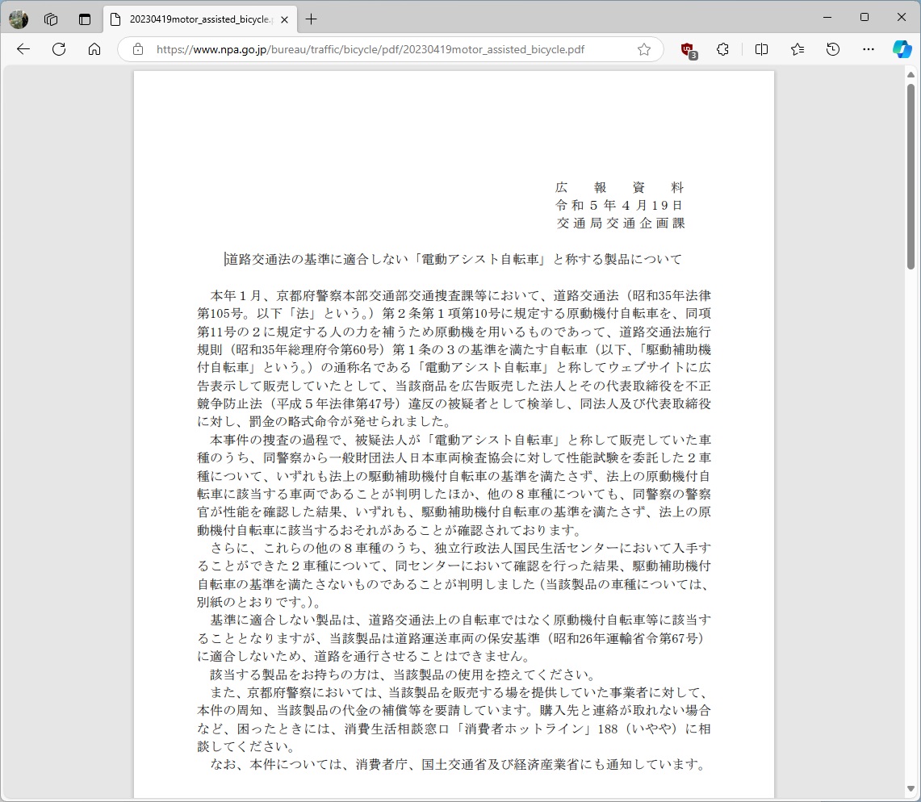Click the line starting なお、本件については
Viewport: 921px width, 802px height.
click(x=458, y=764)
